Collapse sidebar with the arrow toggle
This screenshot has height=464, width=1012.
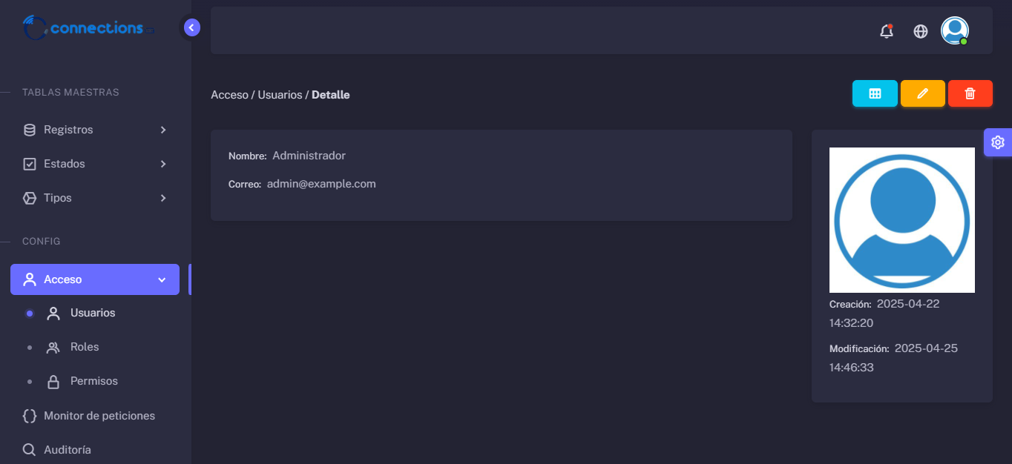[x=191, y=27]
